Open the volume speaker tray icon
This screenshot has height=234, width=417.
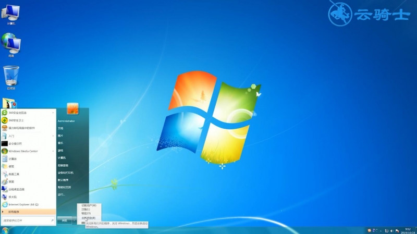click(392, 231)
